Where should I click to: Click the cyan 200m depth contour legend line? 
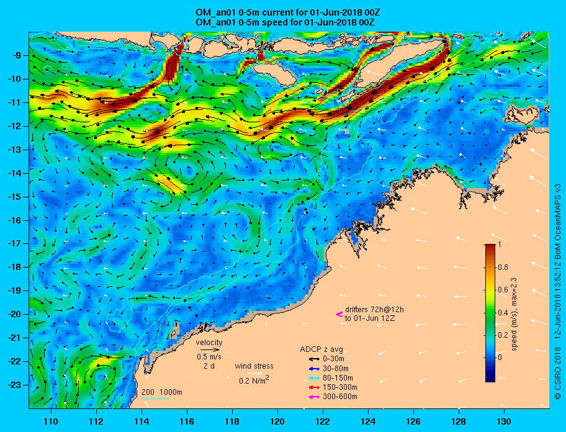point(155,399)
